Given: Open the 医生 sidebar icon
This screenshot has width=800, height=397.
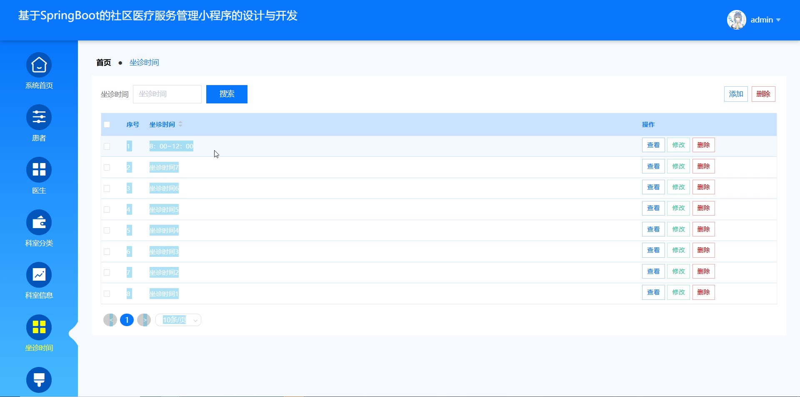Looking at the screenshot, I should point(39,170).
